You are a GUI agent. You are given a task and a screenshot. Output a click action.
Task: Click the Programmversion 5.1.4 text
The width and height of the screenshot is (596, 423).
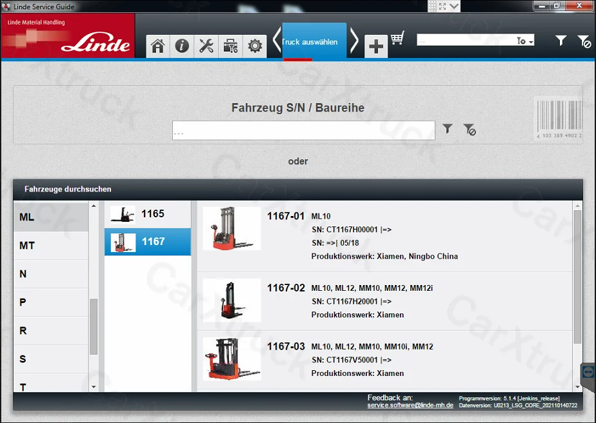[x=509, y=398]
